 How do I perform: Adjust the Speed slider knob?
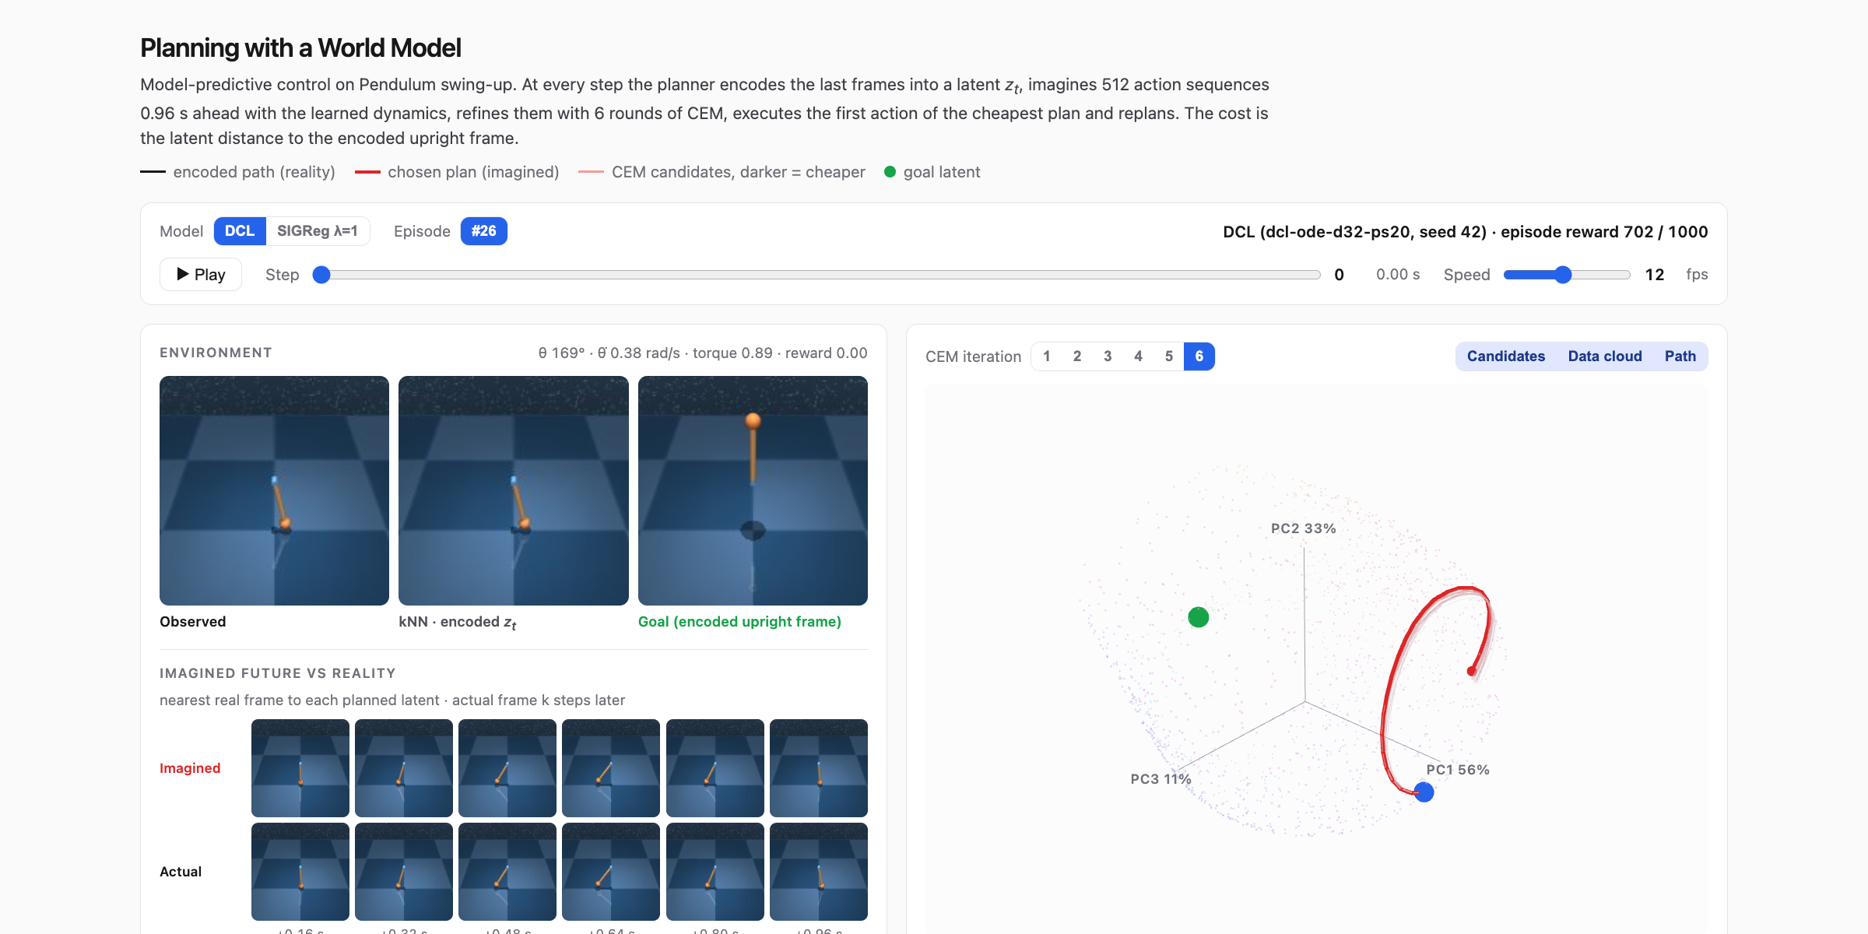click(x=1563, y=275)
